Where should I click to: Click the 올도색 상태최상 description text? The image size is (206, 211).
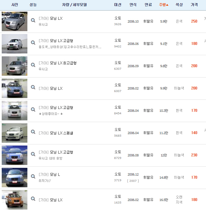(70, 47)
